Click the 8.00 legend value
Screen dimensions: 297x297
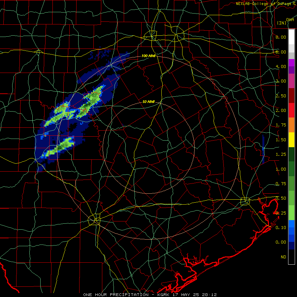[281, 37]
